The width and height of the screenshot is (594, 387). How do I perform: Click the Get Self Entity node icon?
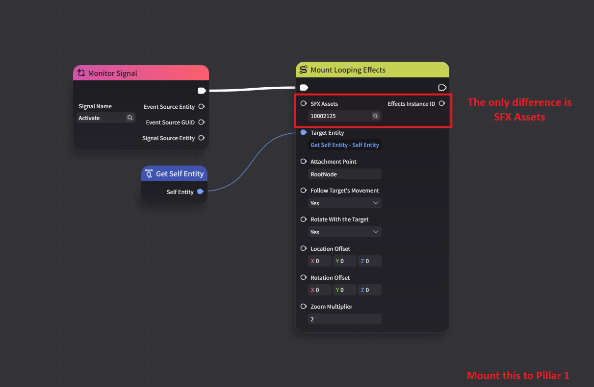149,173
